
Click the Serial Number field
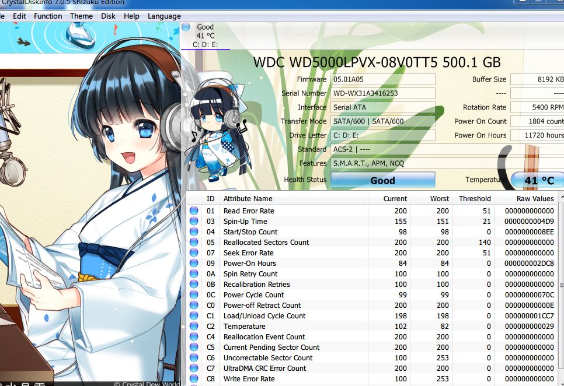click(383, 93)
